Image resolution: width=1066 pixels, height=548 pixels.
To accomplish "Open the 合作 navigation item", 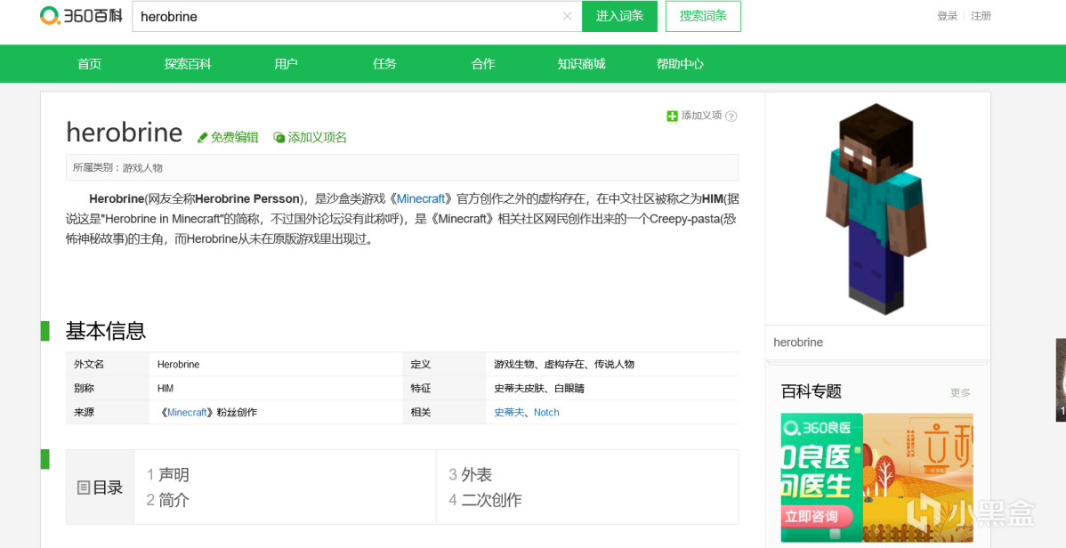I will pyautogui.click(x=483, y=64).
